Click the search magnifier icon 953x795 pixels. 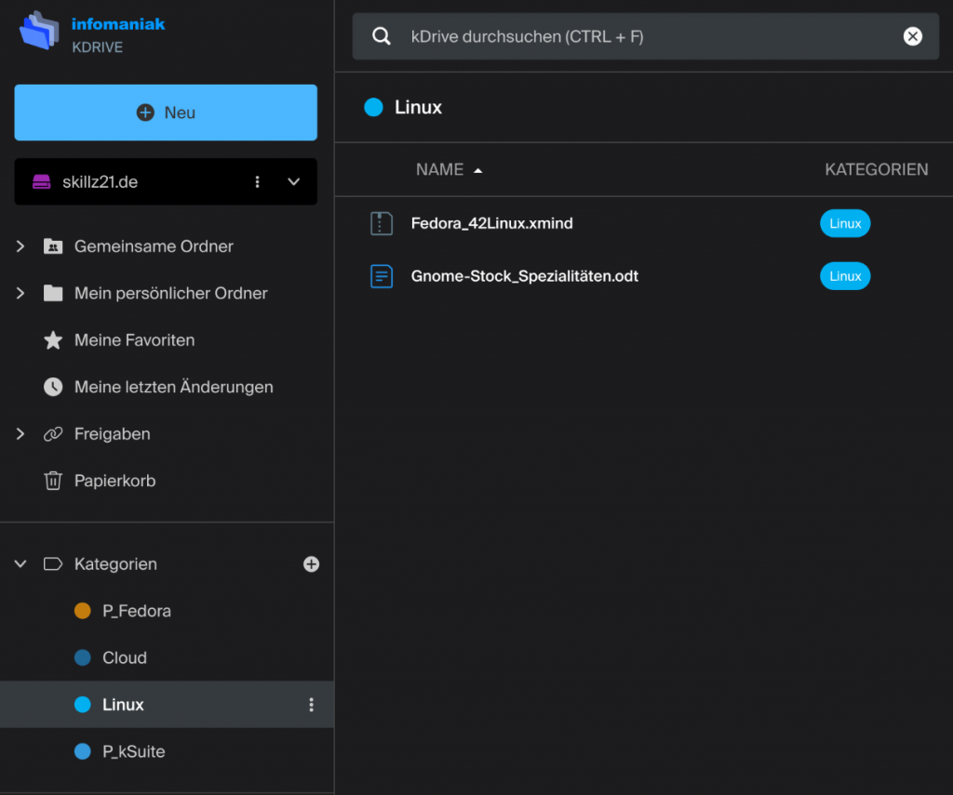pos(381,36)
